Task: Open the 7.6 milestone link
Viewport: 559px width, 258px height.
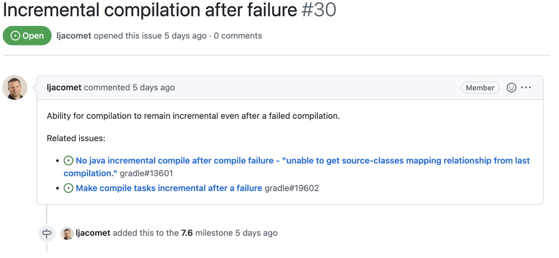Action: [187, 233]
